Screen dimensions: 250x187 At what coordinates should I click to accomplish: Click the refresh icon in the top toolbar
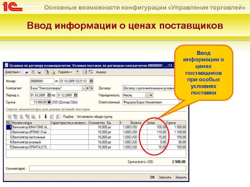[x=33, y=72]
